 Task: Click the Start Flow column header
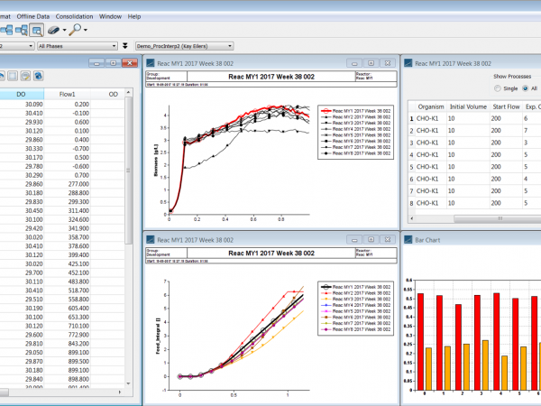(x=506, y=106)
